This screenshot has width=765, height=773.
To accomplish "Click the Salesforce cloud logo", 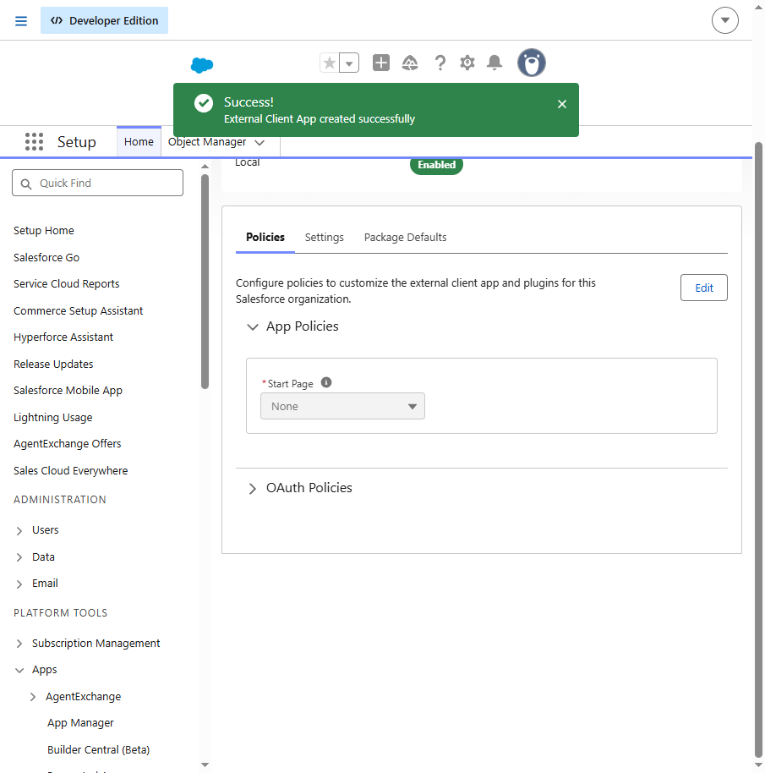I will pyautogui.click(x=202, y=64).
